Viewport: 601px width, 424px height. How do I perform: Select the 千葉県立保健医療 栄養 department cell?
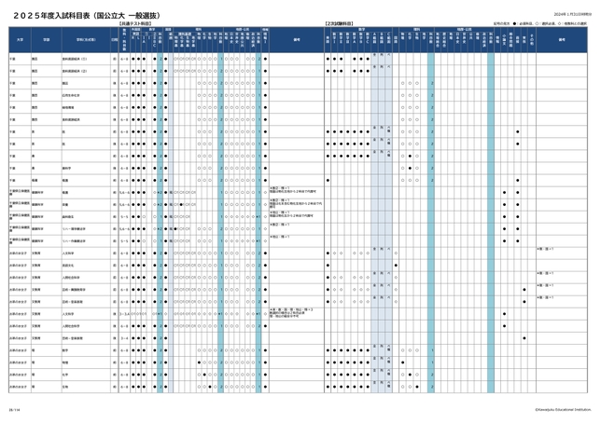pyautogui.click(x=66, y=203)
